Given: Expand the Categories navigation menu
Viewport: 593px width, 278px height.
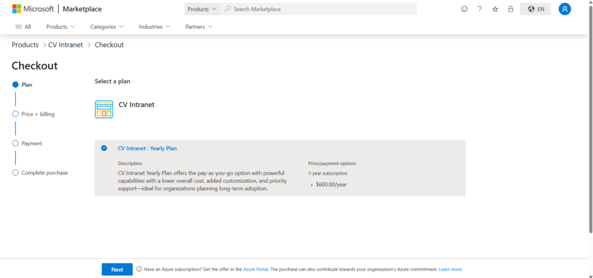Looking at the screenshot, I should click(x=107, y=27).
